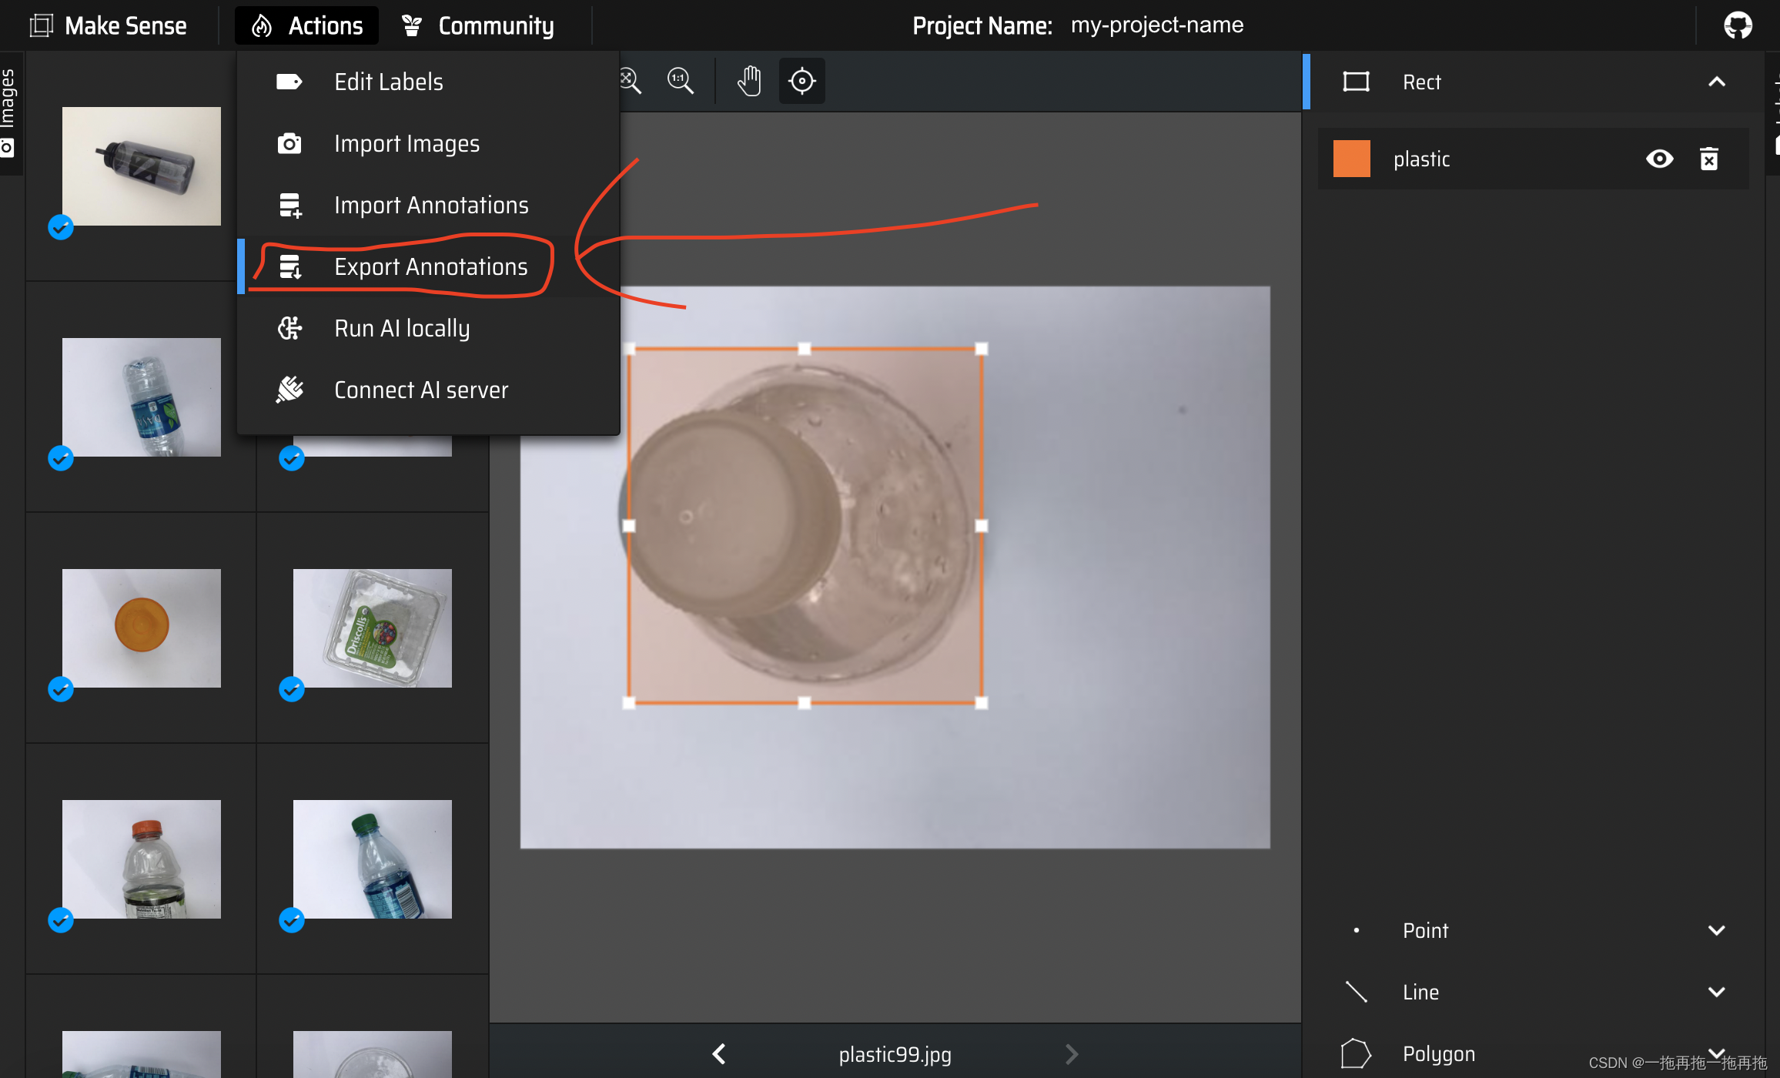Open the Images side panel tab
The image size is (1780, 1078).
[x=9, y=113]
